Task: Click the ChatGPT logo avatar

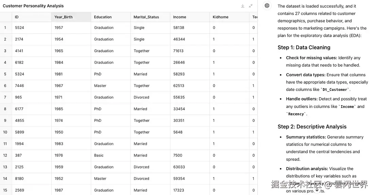Action: 267,6
